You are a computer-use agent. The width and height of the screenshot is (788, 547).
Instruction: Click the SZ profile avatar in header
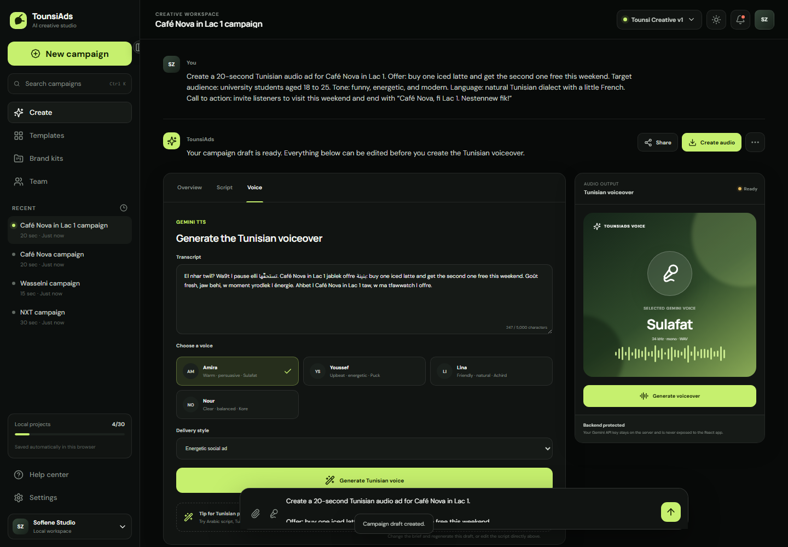[764, 20]
